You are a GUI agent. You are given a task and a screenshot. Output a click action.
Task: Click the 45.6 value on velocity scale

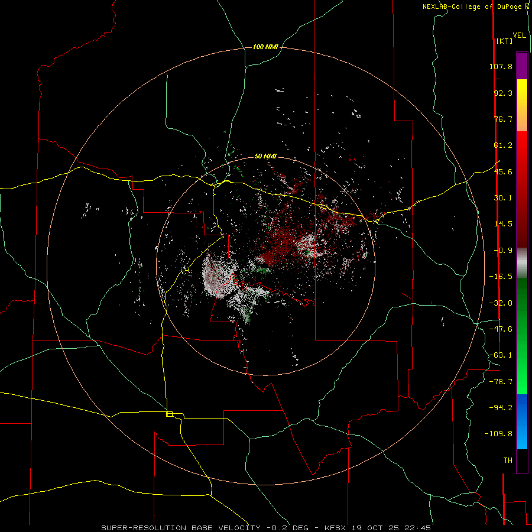[x=503, y=171]
